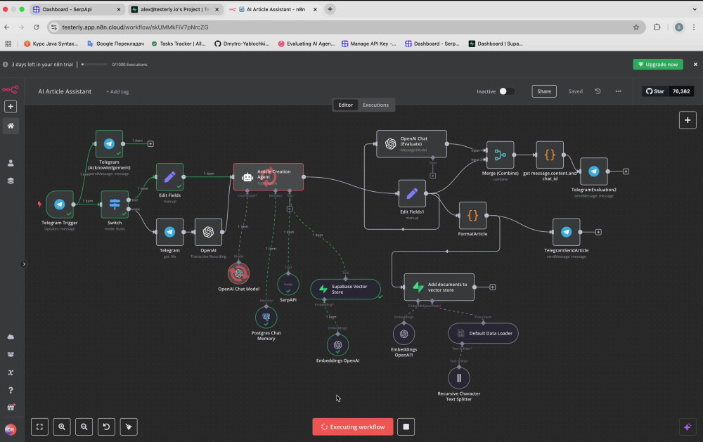Screen dimensions: 703x442
Task: Toggle the workflow Inactive switch
Action: (x=507, y=91)
